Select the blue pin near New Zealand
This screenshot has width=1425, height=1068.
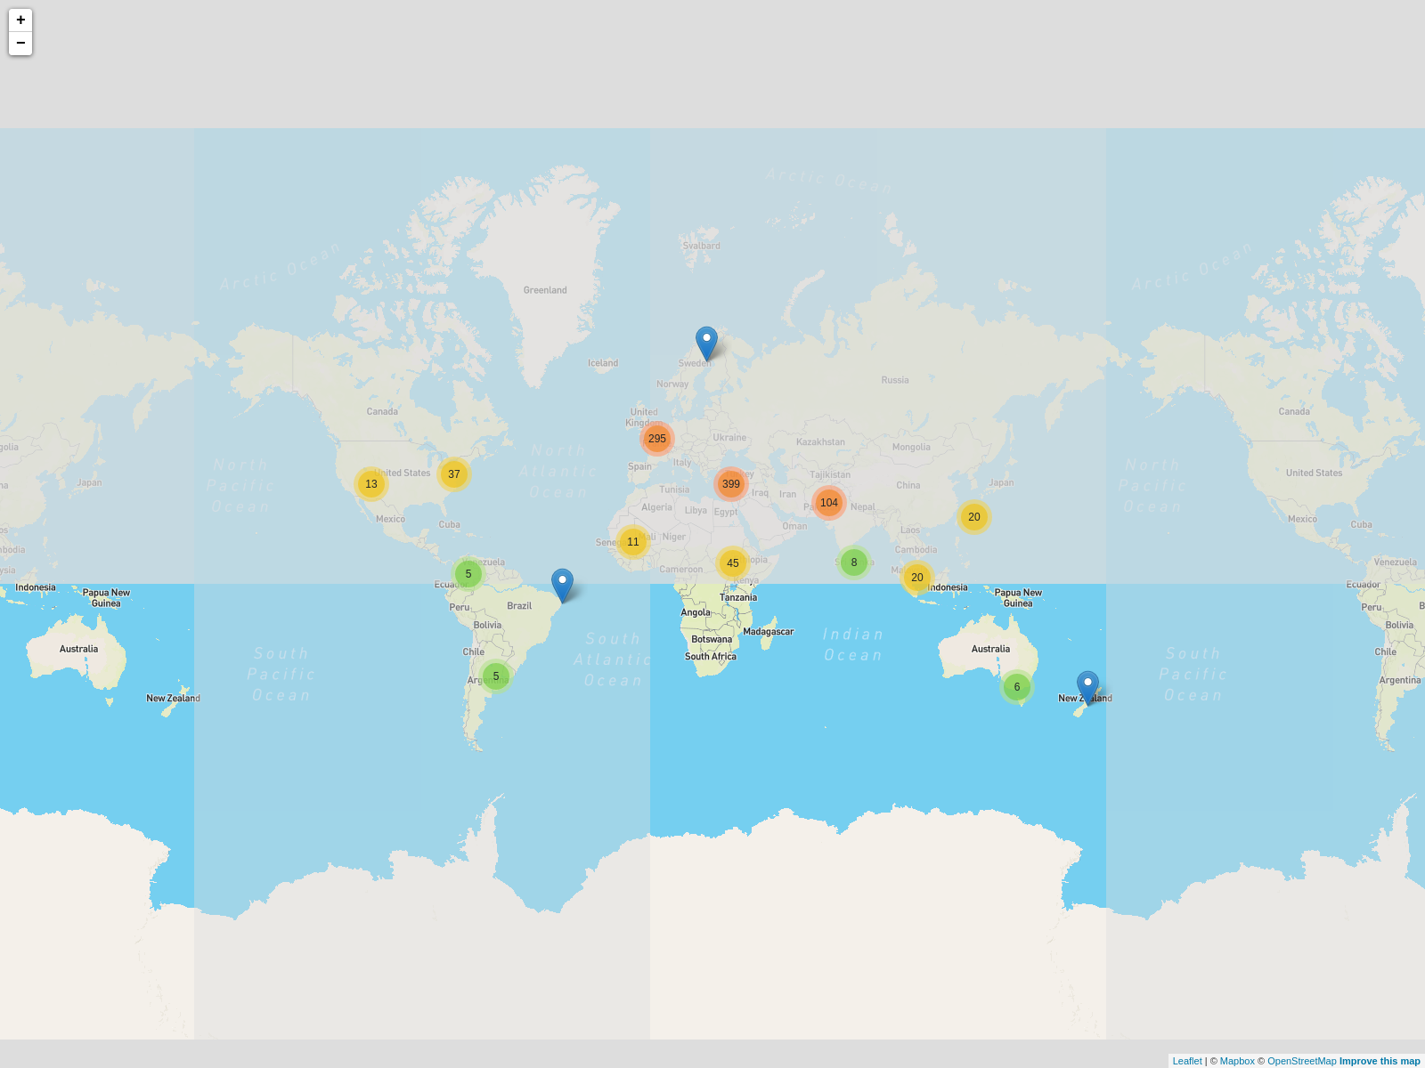point(1087,687)
